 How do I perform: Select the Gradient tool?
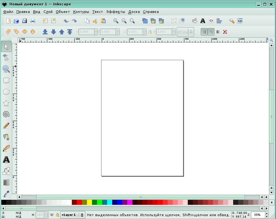[6, 182]
